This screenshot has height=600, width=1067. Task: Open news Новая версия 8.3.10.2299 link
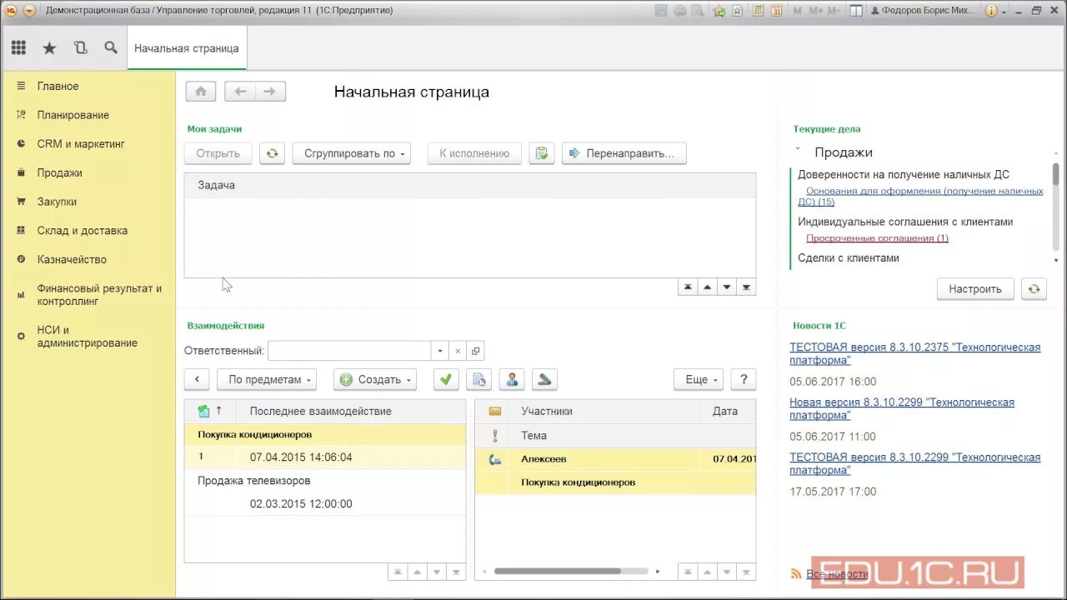[902, 408]
